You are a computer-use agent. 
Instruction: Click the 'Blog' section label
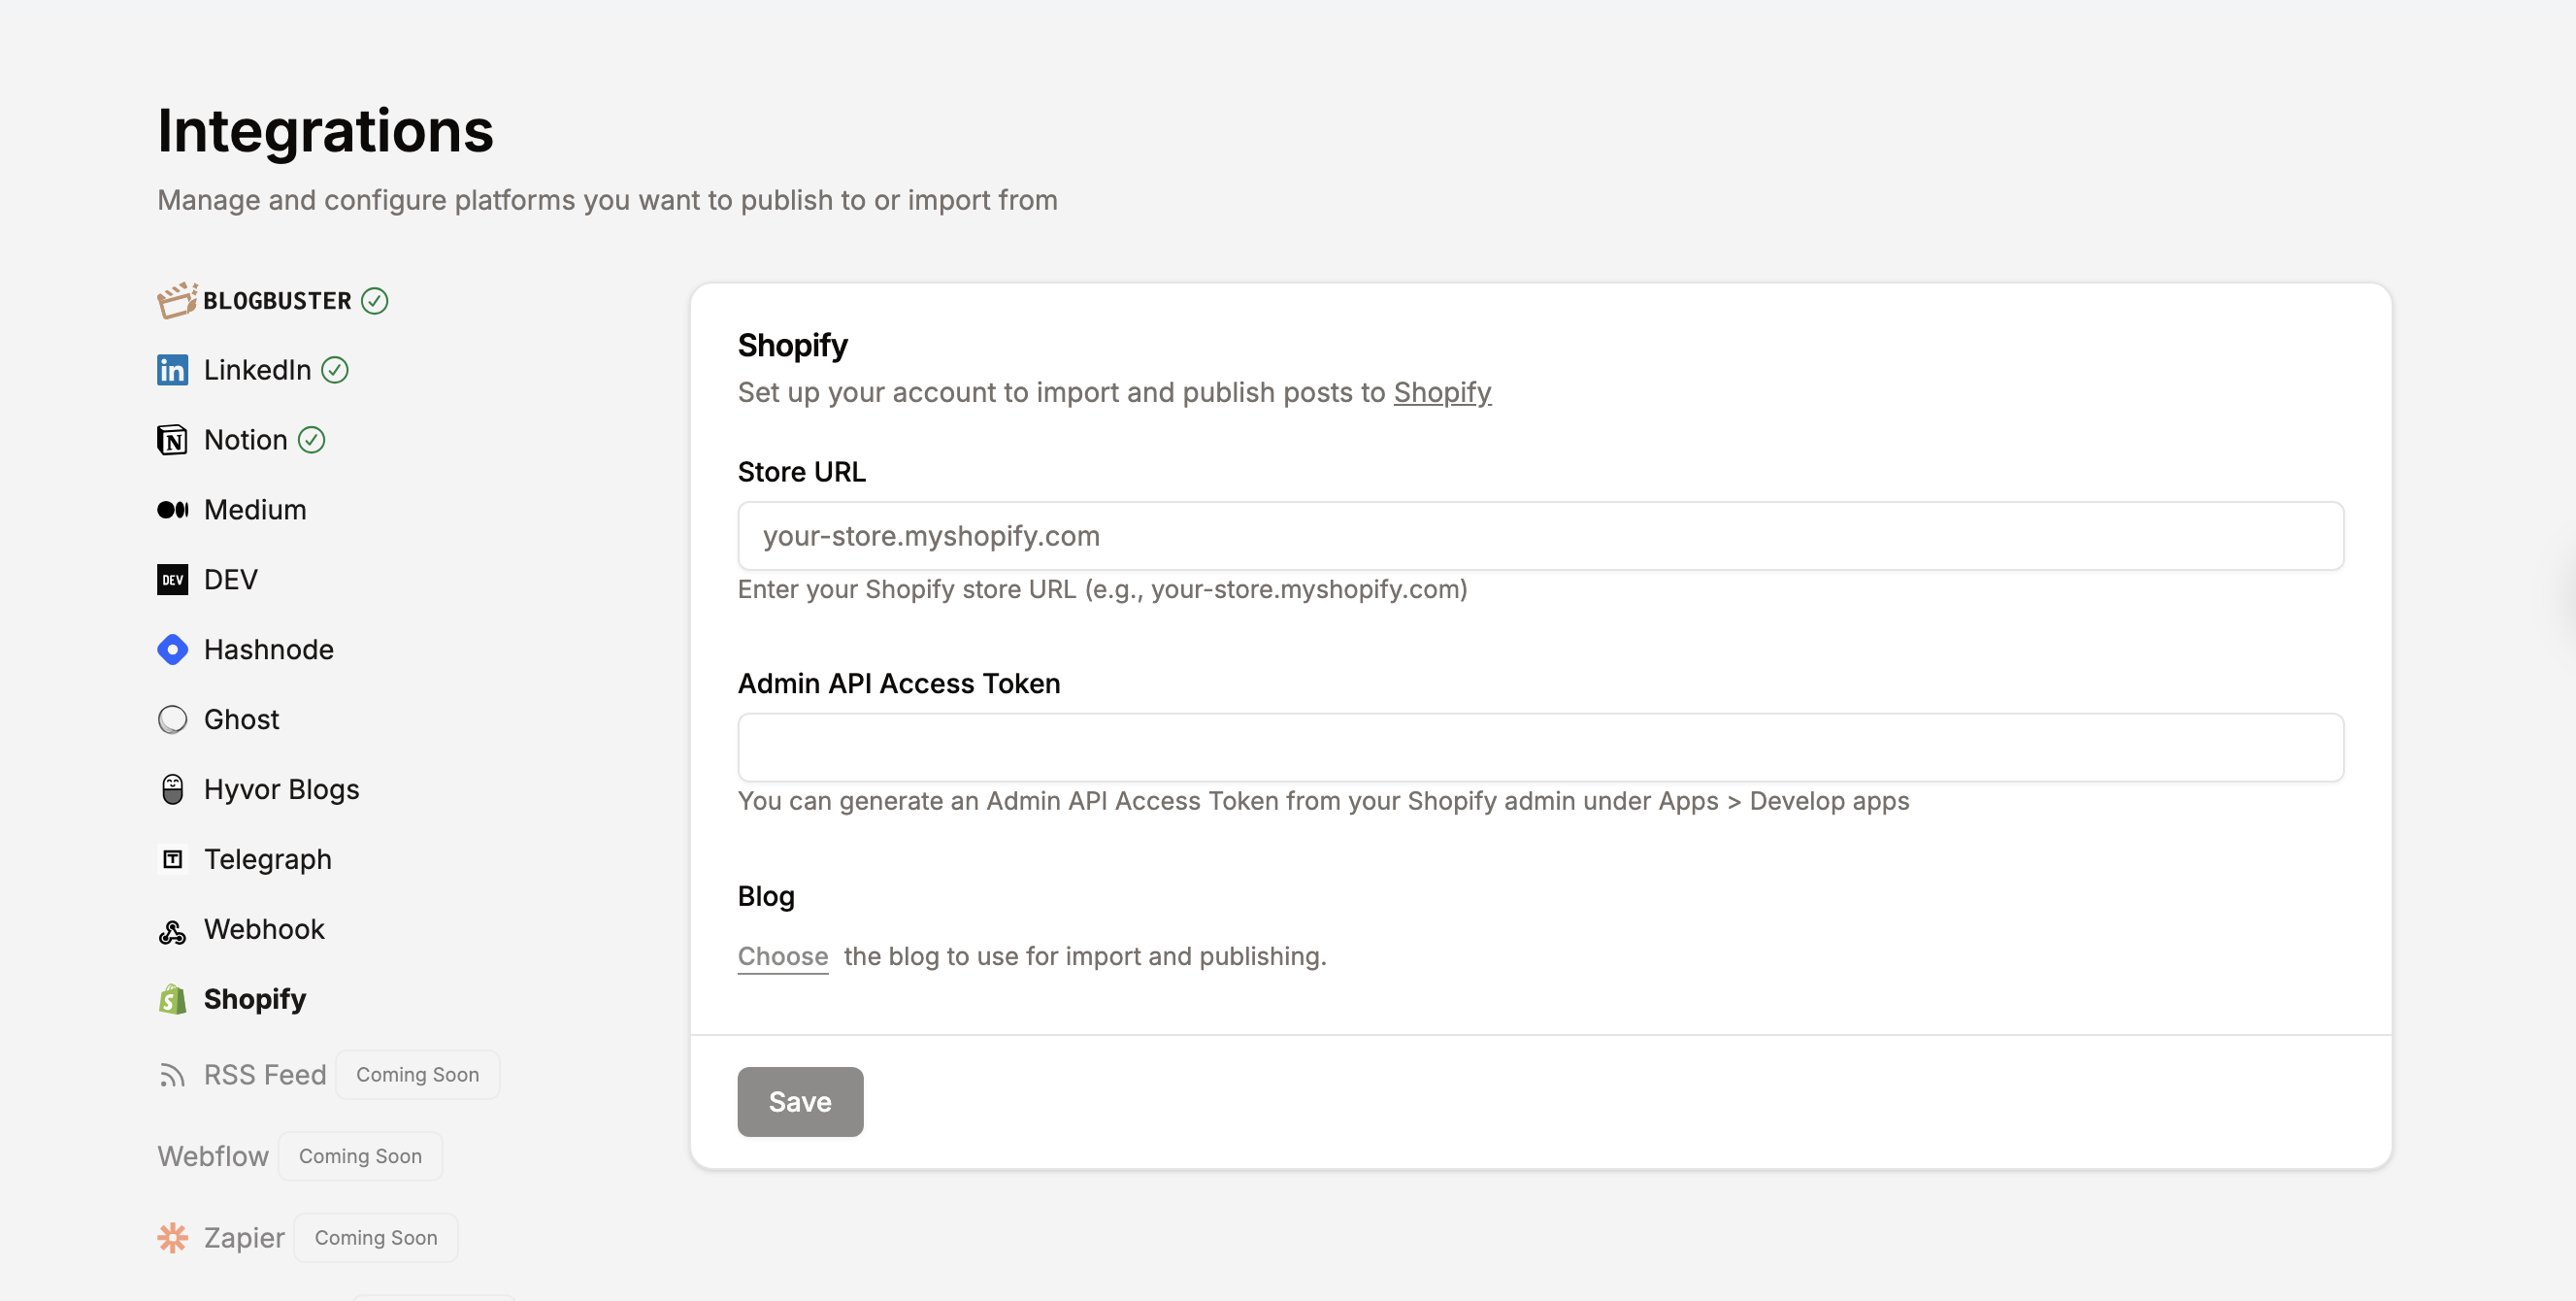point(766,896)
